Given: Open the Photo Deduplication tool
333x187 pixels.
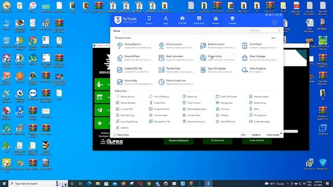Looking at the screenshot, I should click(x=194, y=109).
